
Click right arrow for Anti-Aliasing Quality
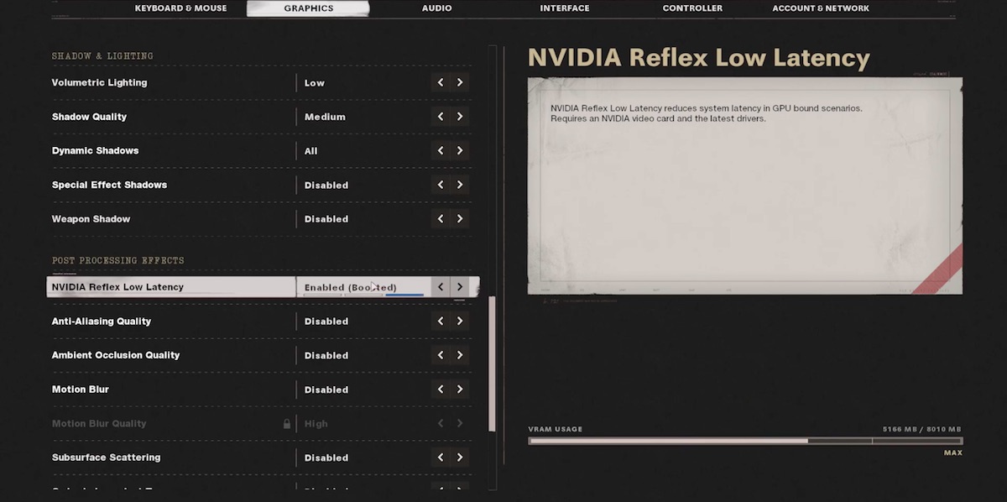(x=460, y=322)
